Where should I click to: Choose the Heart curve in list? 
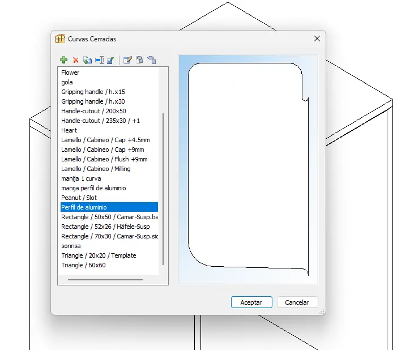click(69, 130)
